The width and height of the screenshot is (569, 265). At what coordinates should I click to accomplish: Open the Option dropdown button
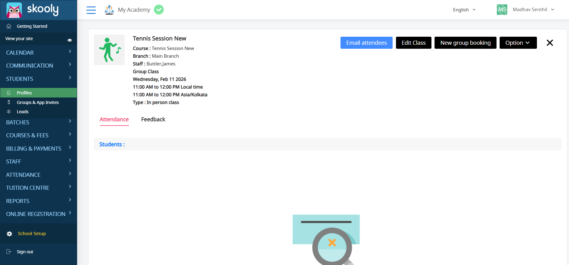[518, 43]
